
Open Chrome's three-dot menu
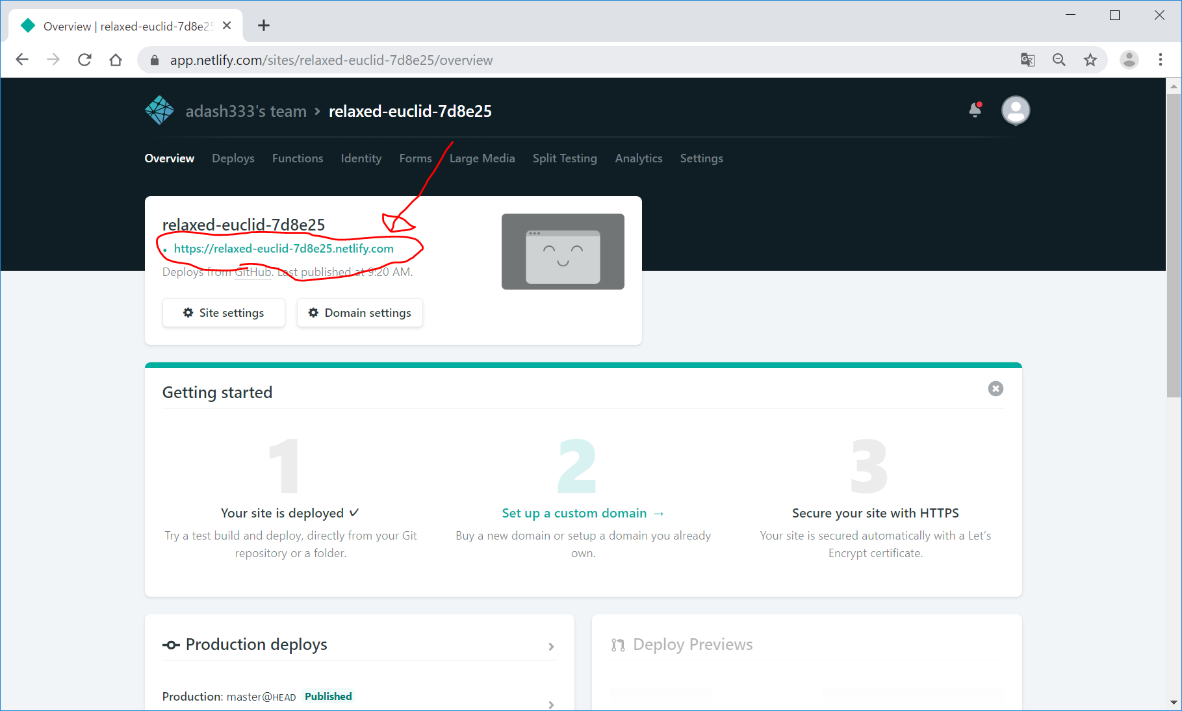click(x=1160, y=60)
